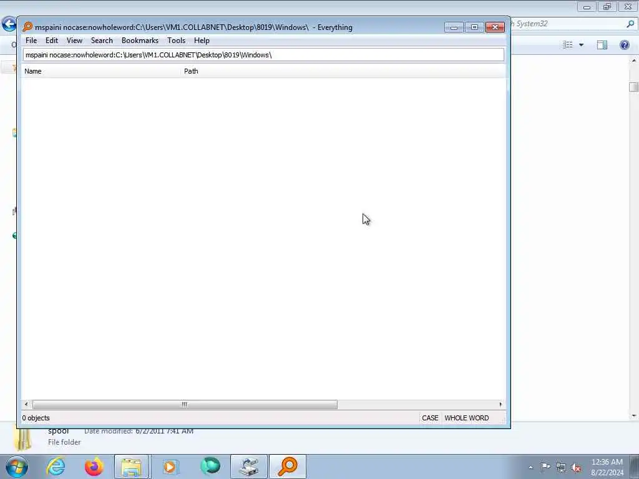Open the Bookmarks menu
The image size is (639, 479).
click(140, 41)
